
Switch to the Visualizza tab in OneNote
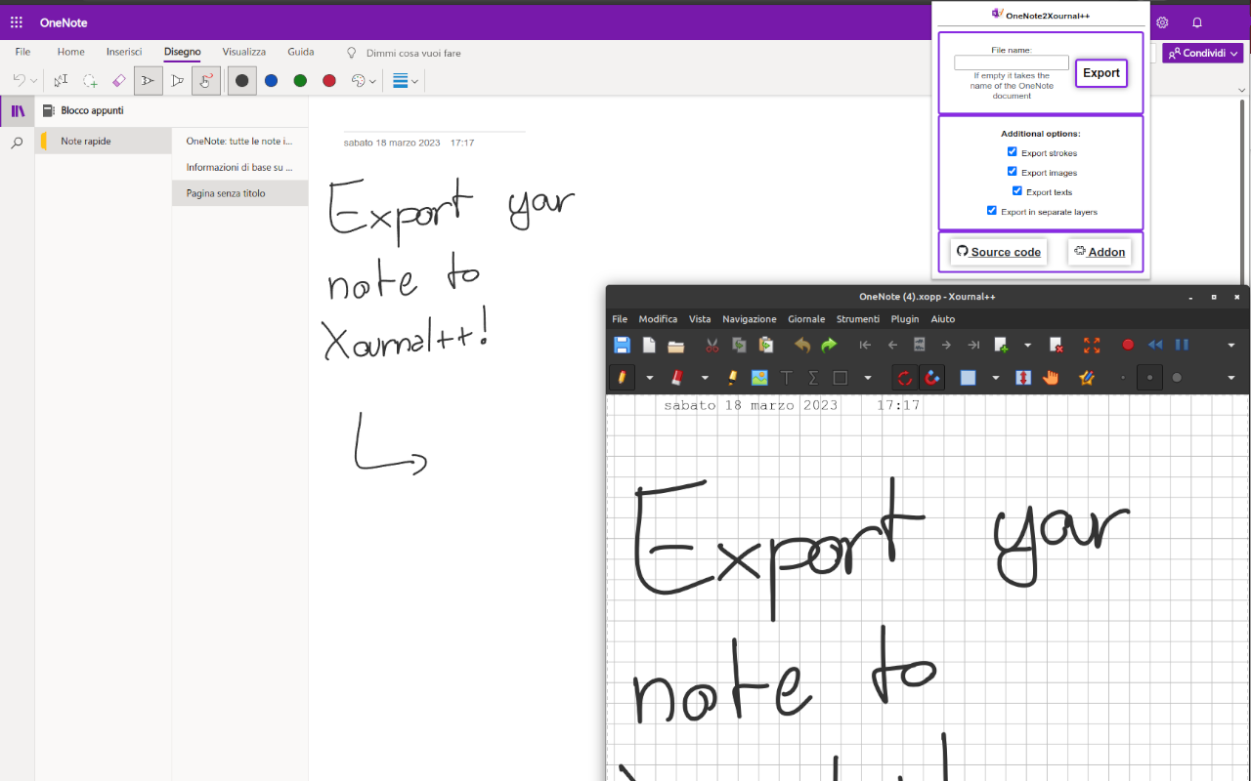pyautogui.click(x=243, y=52)
